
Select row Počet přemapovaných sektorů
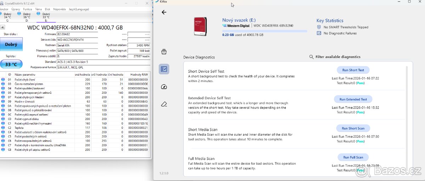coord(75,93)
